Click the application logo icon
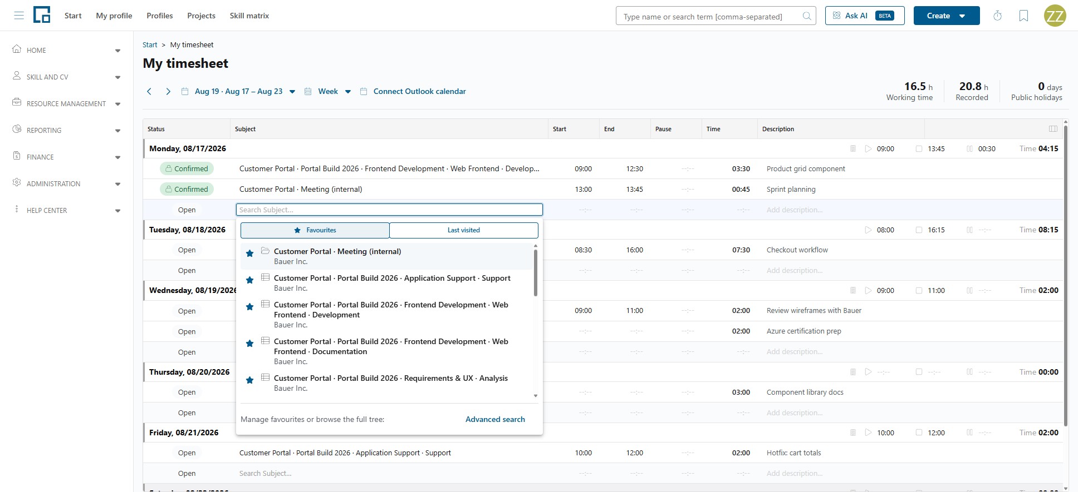This screenshot has height=492, width=1078. (x=42, y=15)
